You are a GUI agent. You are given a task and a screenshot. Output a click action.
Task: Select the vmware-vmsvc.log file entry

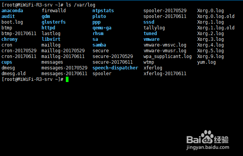[x=165, y=45]
